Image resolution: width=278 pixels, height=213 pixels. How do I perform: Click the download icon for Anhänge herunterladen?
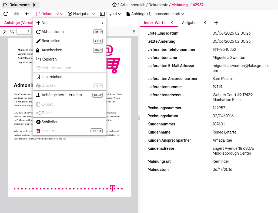point(38,95)
